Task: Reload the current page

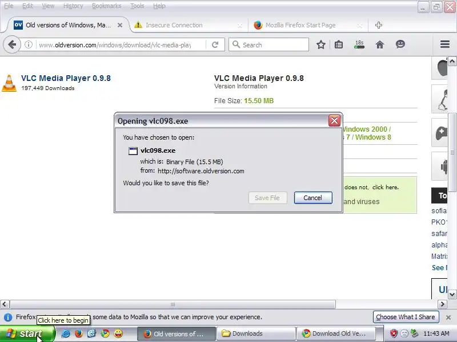Action: [x=215, y=45]
